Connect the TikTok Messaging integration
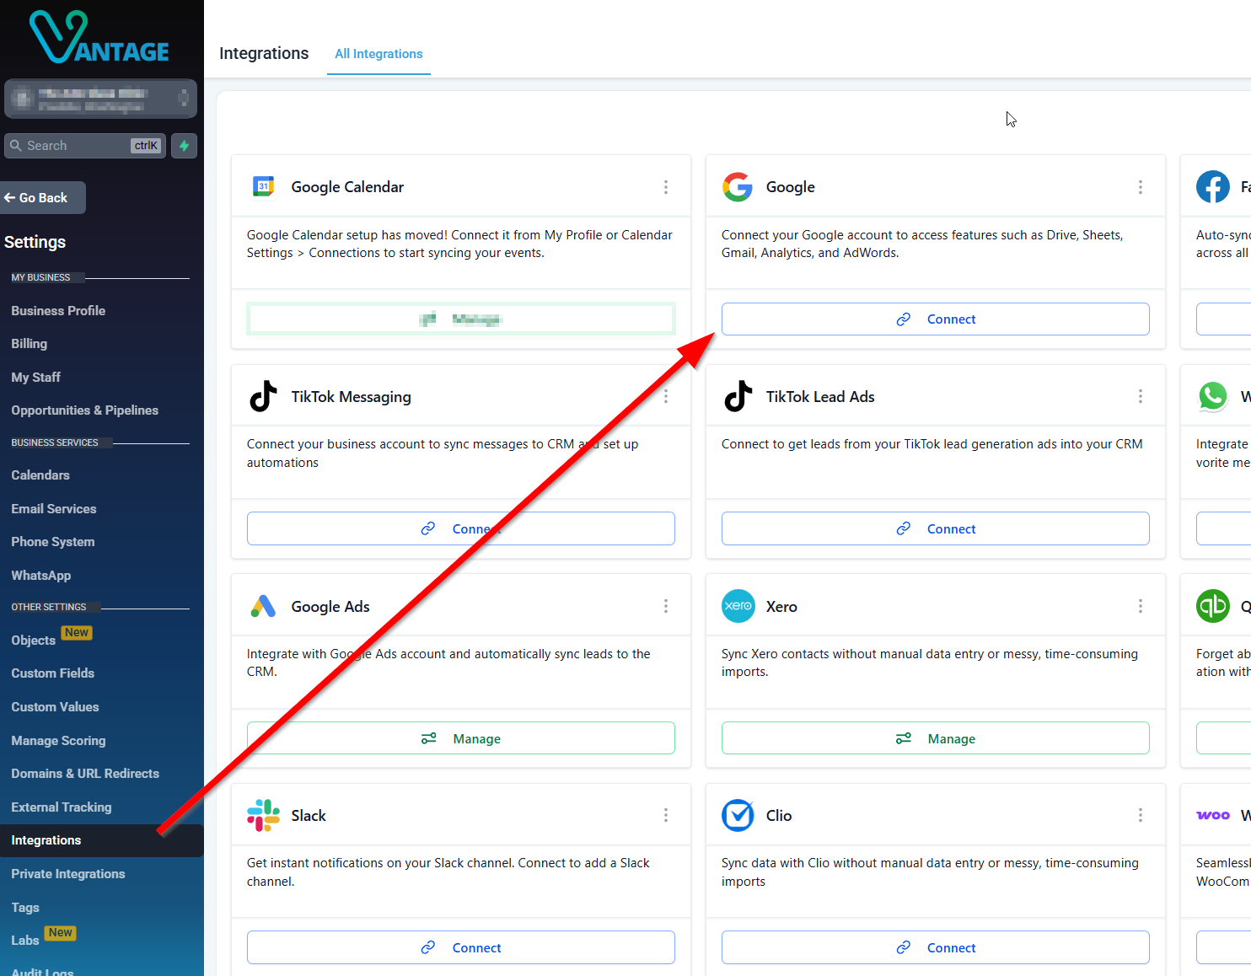The height and width of the screenshot is (976, 1251). [x=460, y=528]
